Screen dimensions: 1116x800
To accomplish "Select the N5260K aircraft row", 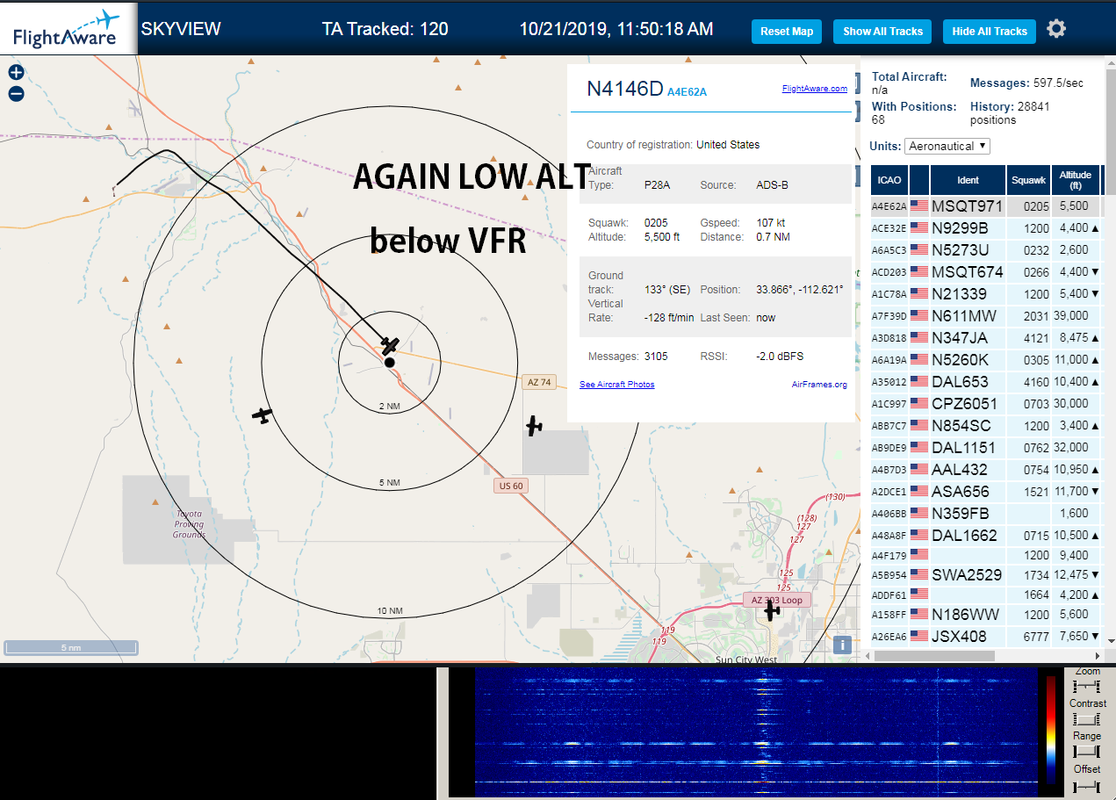I will (x=984, y=360).
